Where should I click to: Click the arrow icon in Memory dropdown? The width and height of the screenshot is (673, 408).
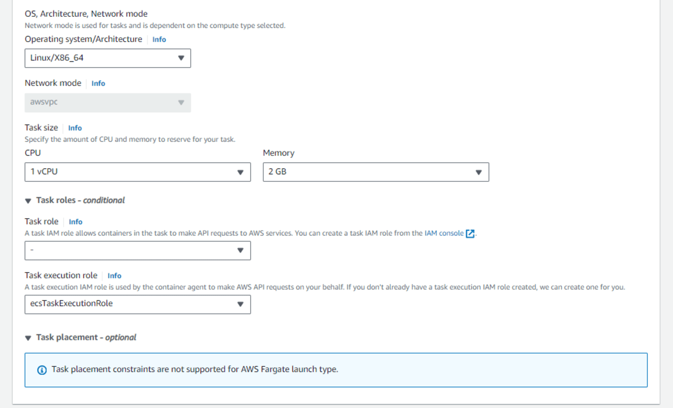479,172
